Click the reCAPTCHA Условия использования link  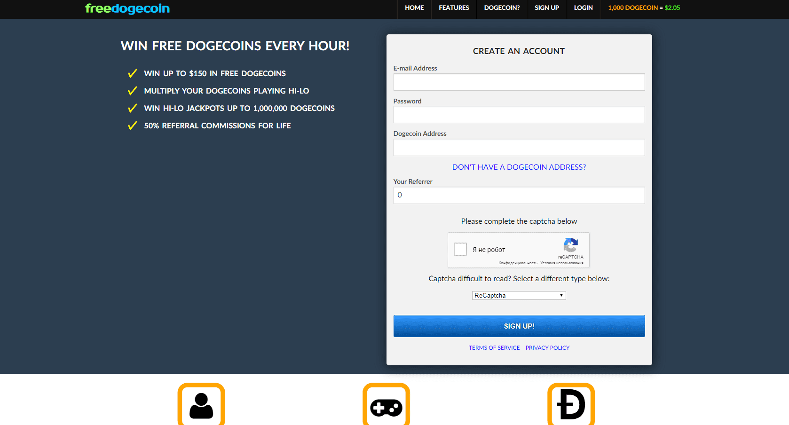tap(562, 263)
